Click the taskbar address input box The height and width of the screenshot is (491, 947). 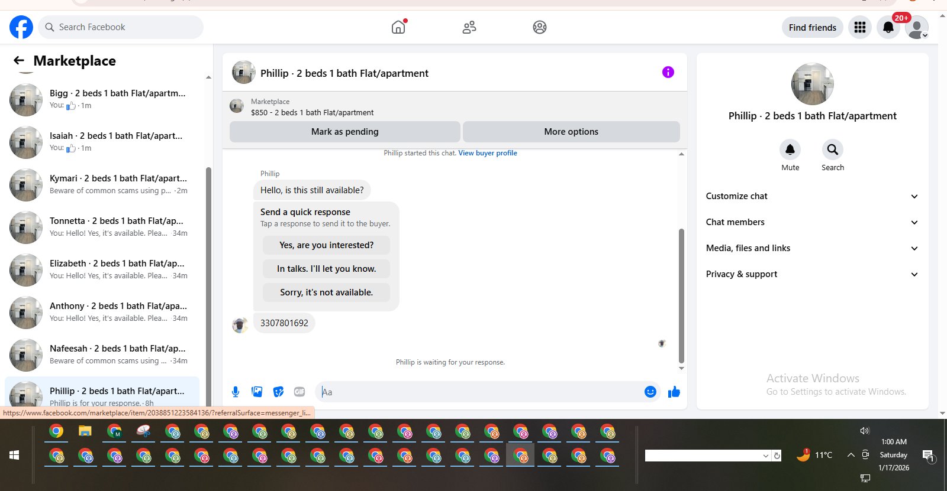point(703,456)
